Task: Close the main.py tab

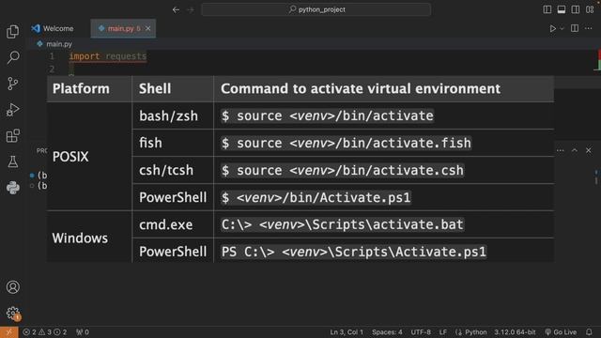Action: click(148, 28)
